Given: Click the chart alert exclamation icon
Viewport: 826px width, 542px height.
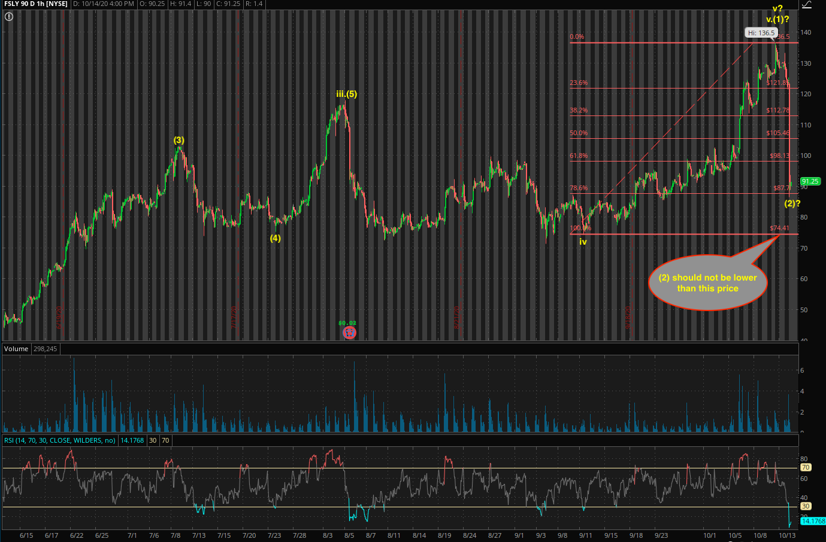Looking at the screenshot, I should (9, 17).
